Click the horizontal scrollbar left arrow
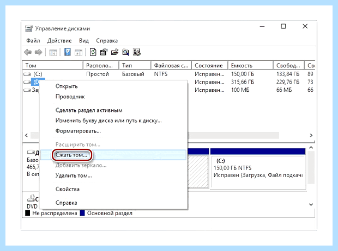Image resolution: width=338 pixels, height=251 pixels. (x=26, y=135)
